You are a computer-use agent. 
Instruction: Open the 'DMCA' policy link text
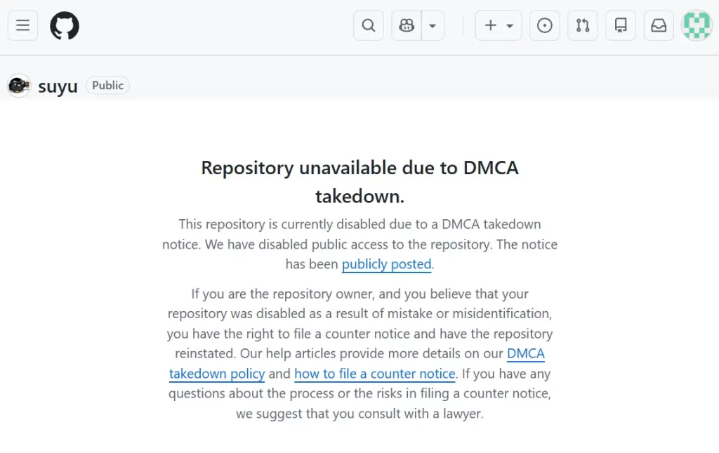pyautogui.click(x=525, y=353)
